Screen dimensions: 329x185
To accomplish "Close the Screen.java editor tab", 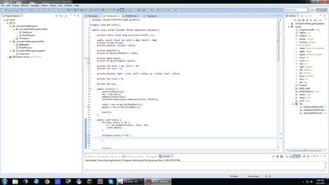I will 119,16.
